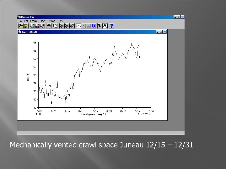Open the Edit menu
Image resolution: width=226 pixels, height=169 pixels.
(26, 21)
